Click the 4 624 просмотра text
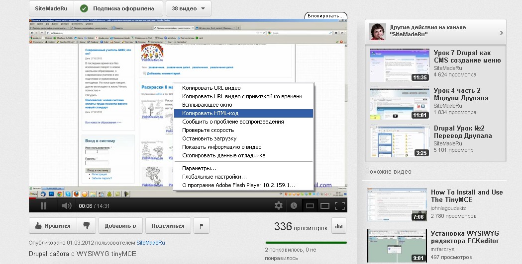The height and width of the screenshot is (264, 522). pos(455,75)
